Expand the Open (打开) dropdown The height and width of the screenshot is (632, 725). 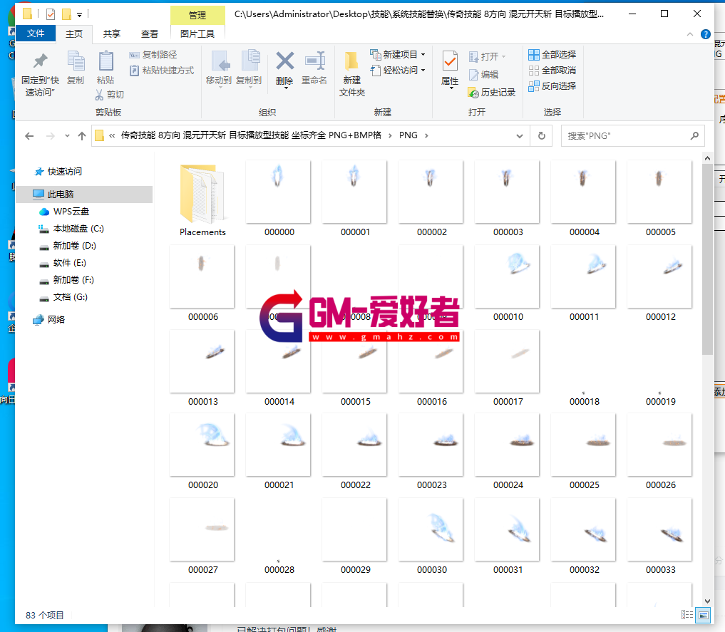click(503, 57)
